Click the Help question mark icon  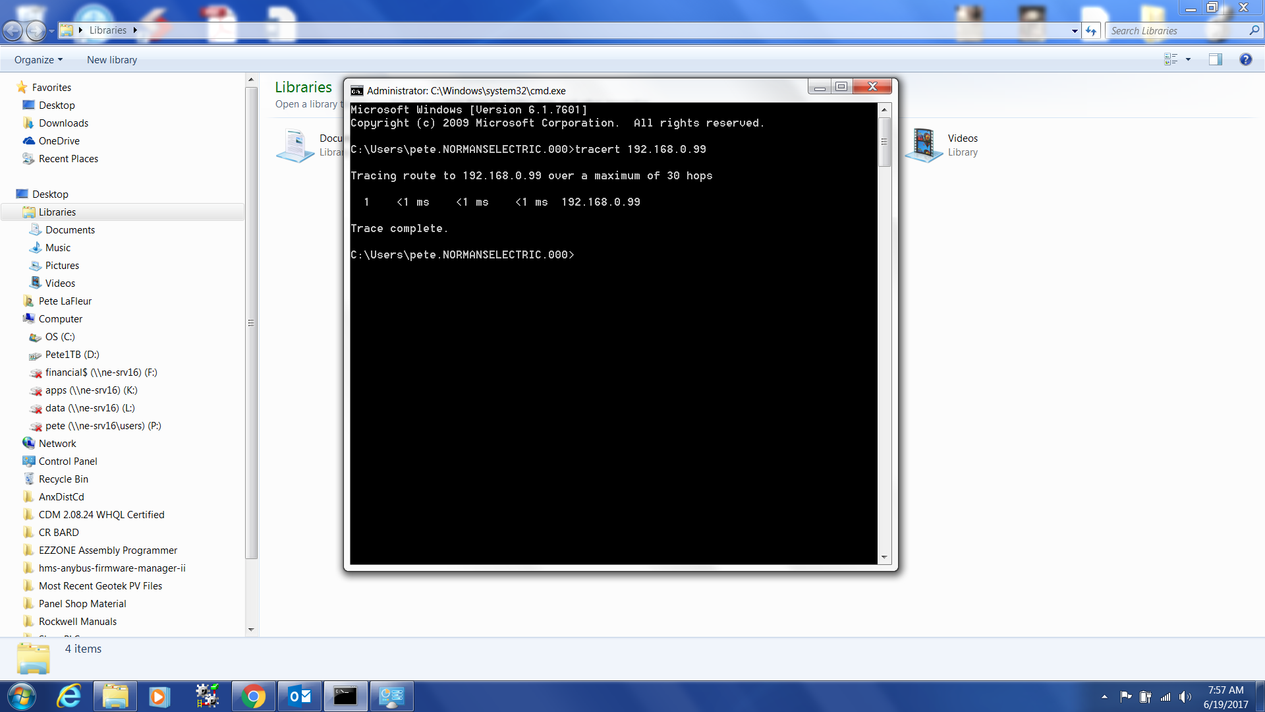[1247, 59]
